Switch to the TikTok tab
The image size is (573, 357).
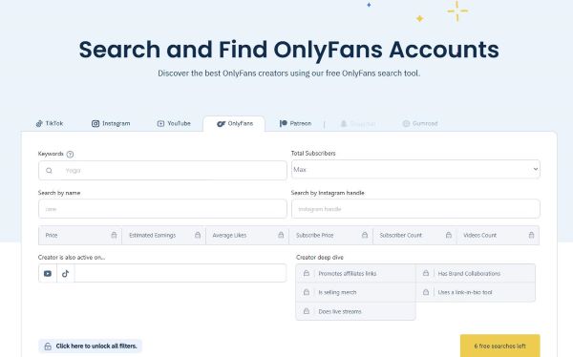[50, 123]
